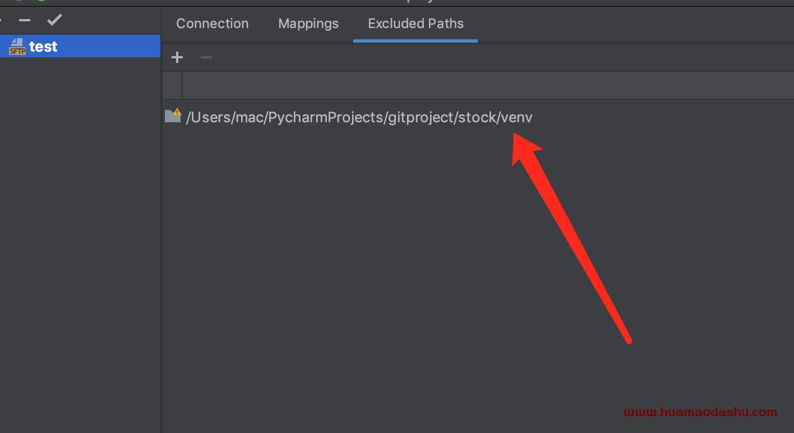This screenshot has height=433, width=794.
Task: Click the wide header of excluded paths table
Action: (x=488, y=85)
